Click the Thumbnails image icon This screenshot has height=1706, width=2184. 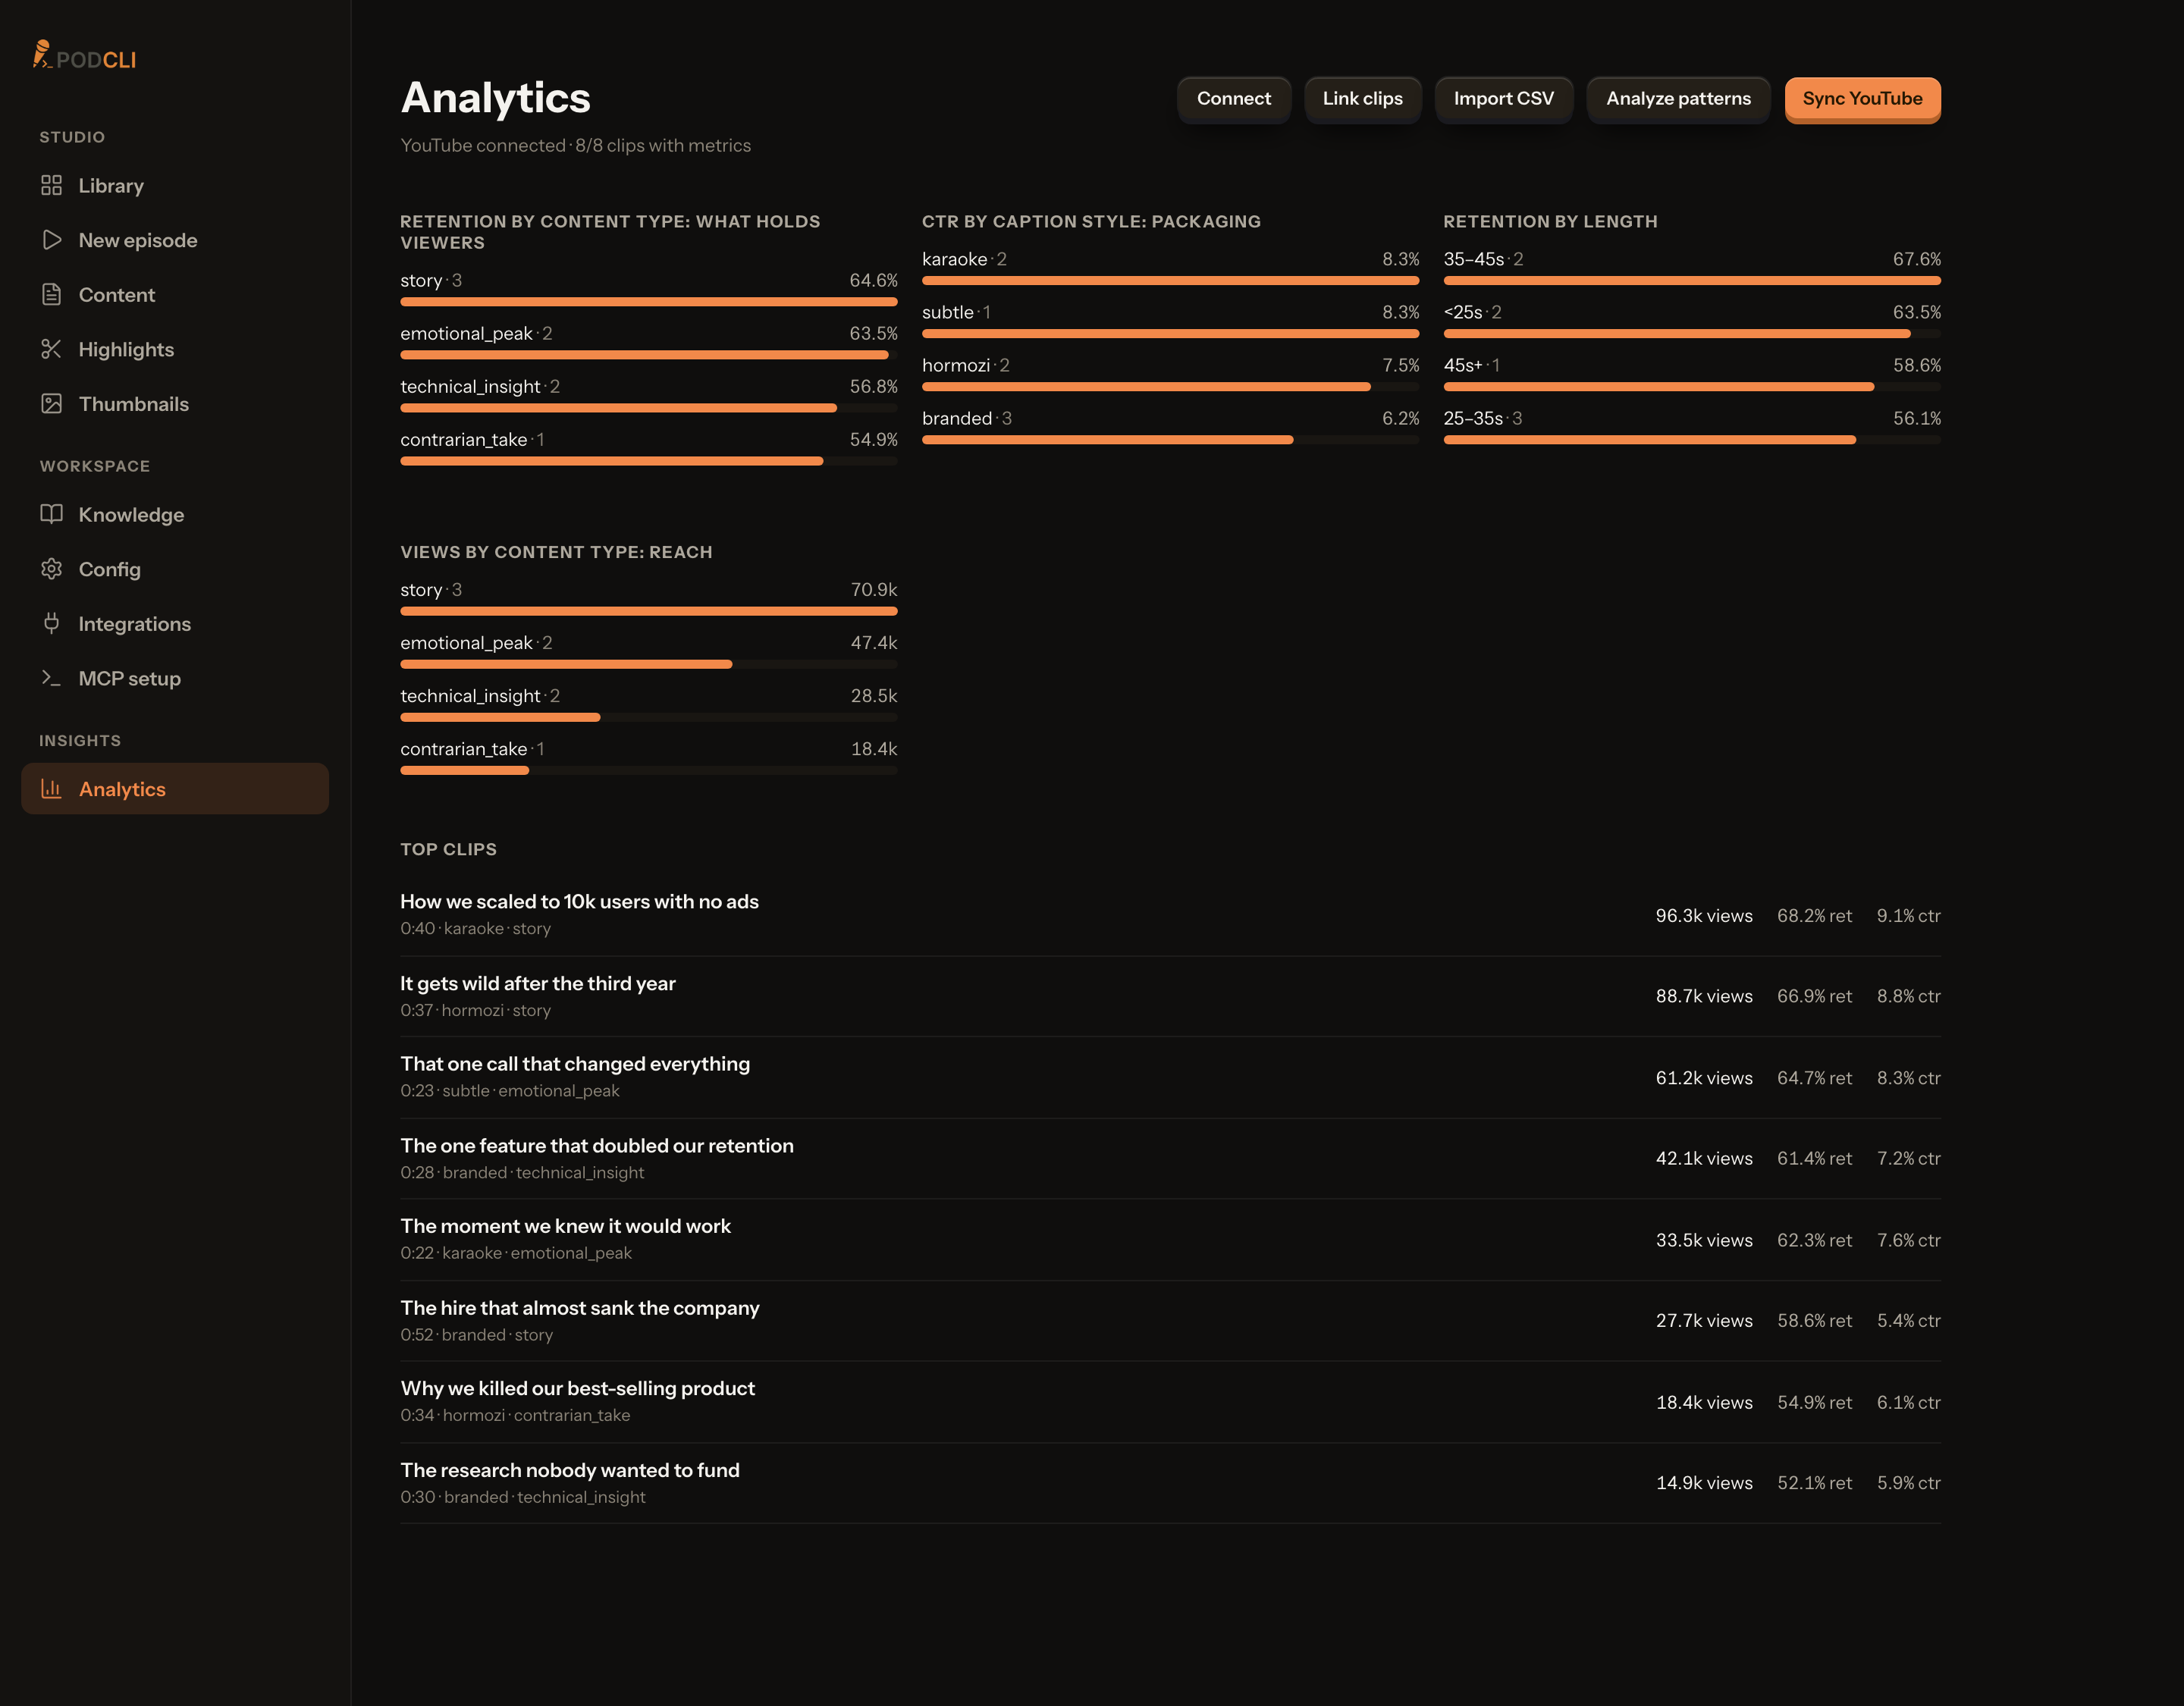51,403
